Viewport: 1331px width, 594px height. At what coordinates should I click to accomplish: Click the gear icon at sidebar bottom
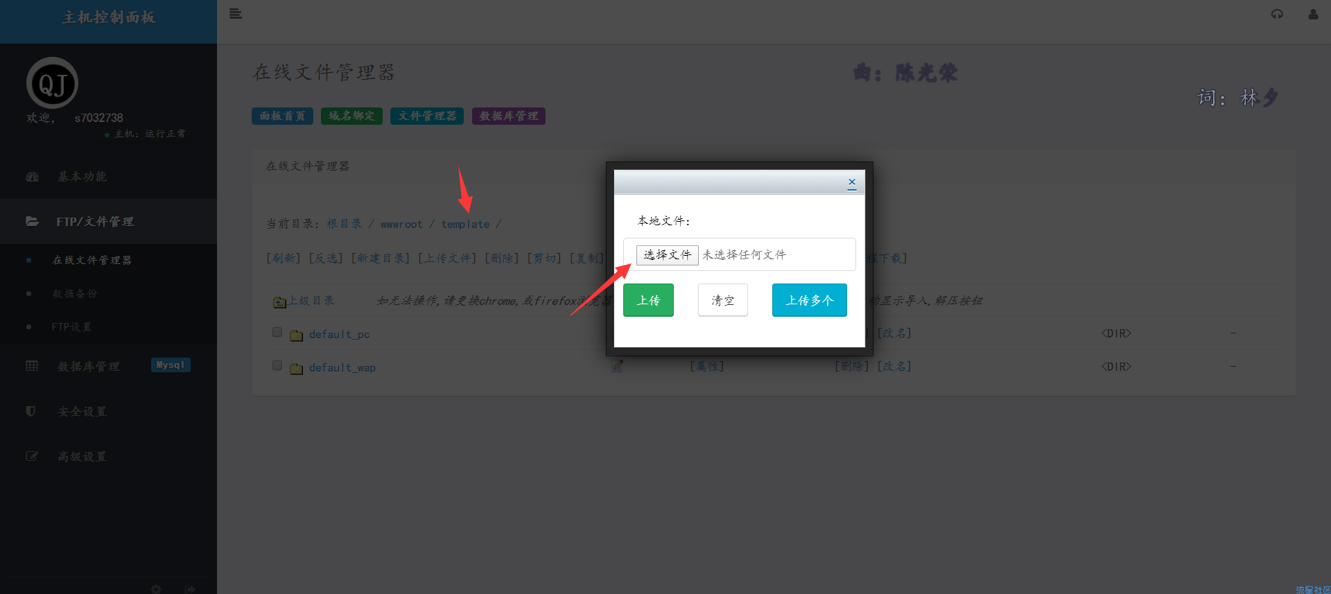click(x=156, y=588)
